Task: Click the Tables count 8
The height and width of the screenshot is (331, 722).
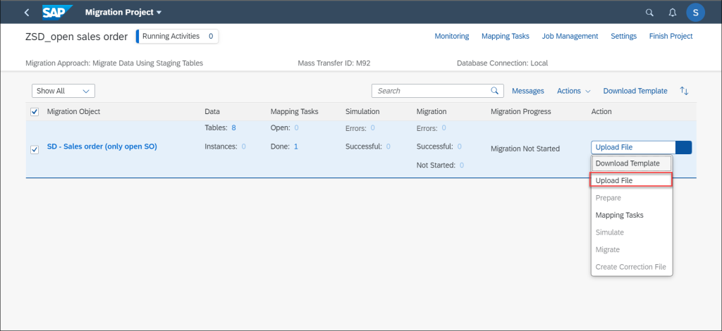Action: 234,127
